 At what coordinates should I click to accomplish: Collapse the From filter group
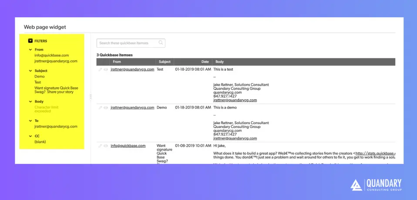coord(30,49)
